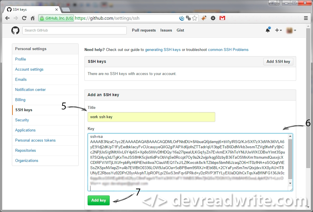
Task: Click the GitHub Octocat logo
Action: [x=15, y=30]
